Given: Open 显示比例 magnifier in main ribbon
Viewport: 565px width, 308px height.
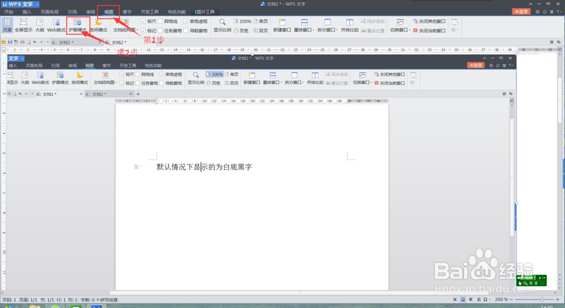Looking at the screenshot, I should (222, 25).
